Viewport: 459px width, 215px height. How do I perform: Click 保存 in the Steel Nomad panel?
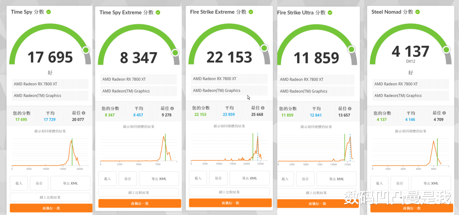click(400, 184)
